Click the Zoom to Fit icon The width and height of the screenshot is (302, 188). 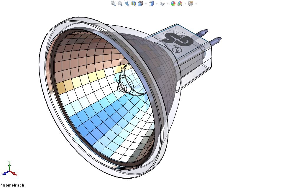(113, 4)
